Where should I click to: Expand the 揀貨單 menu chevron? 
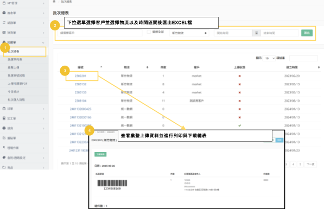tap(43, 33)
